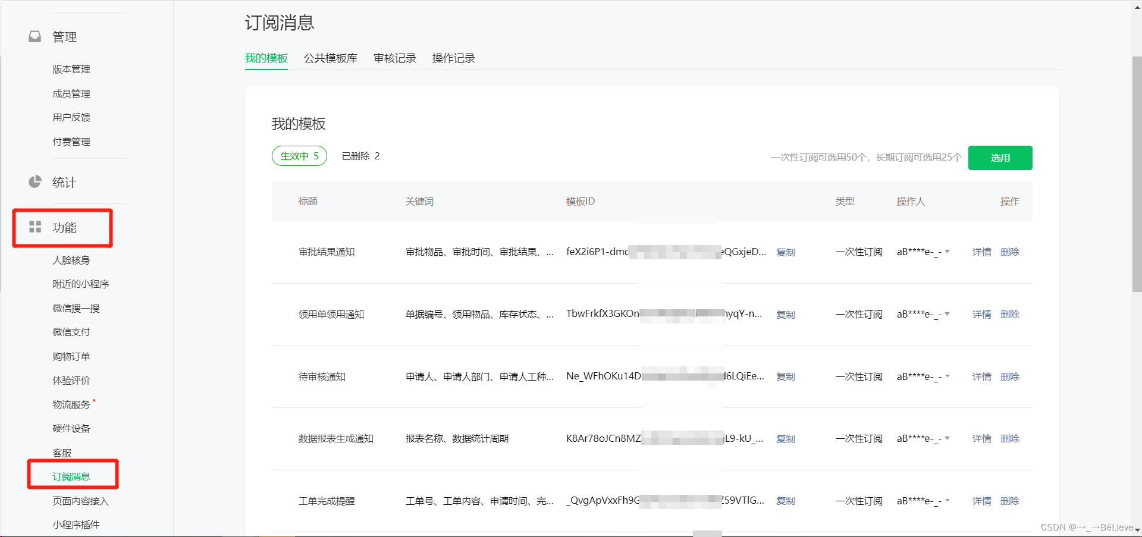Open 页面内容接入 in the sidebar

pos(81,501)
